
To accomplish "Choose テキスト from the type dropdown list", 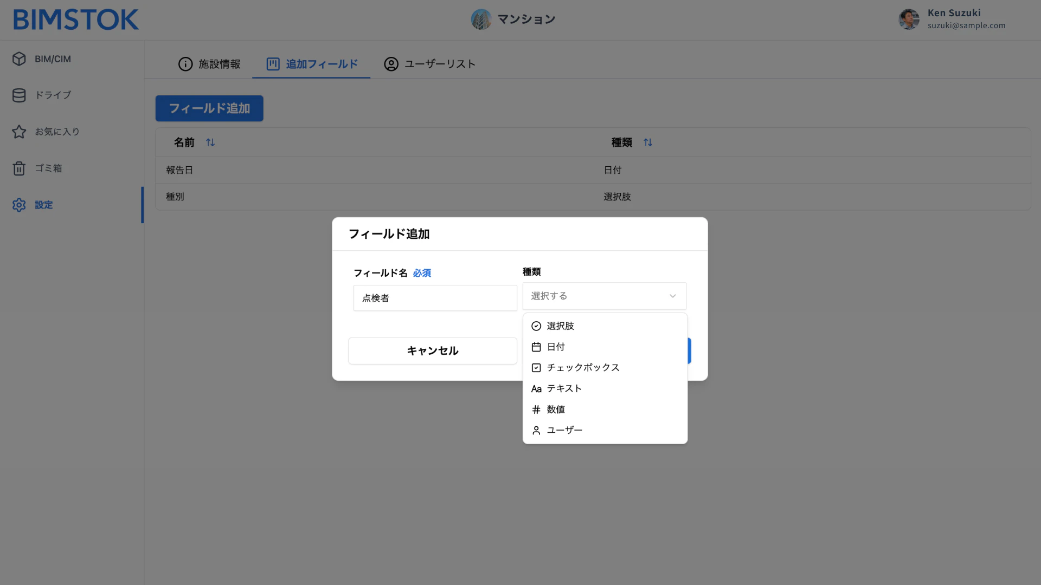I will (605, 388).
